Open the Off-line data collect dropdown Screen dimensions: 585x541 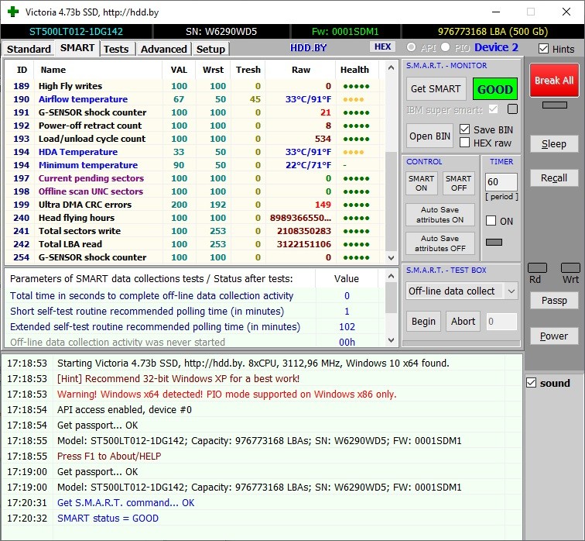click(462, 291)
